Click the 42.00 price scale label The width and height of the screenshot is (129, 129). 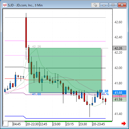click(118, 68)
